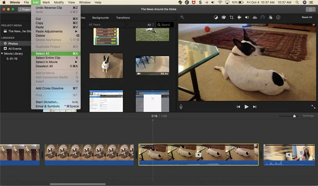Open Emoji & Symbols from menu
318x186 pixels.
56,106
